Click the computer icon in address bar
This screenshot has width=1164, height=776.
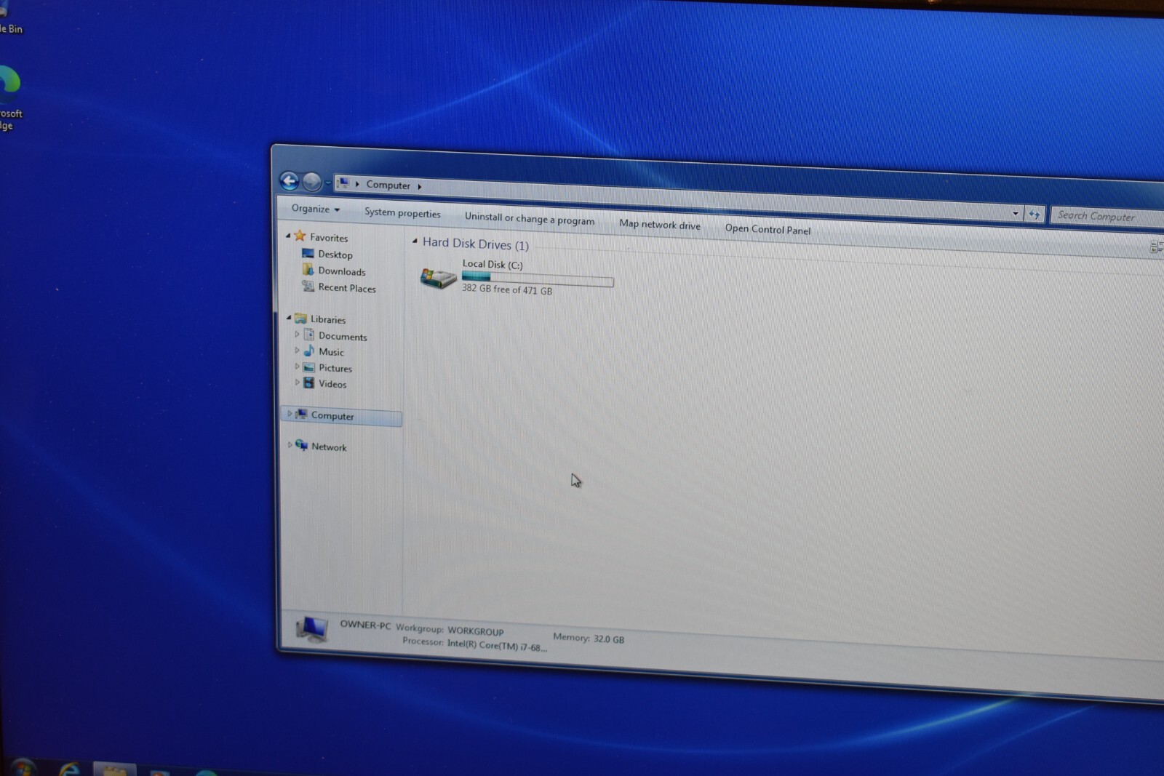[343, 183]
